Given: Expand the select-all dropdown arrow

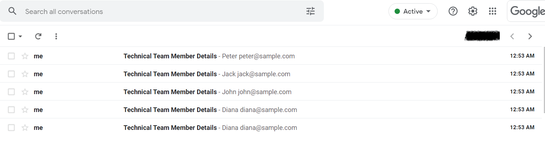Looking at the screenshot, I should pyautogui.click(x=20, y=36).
